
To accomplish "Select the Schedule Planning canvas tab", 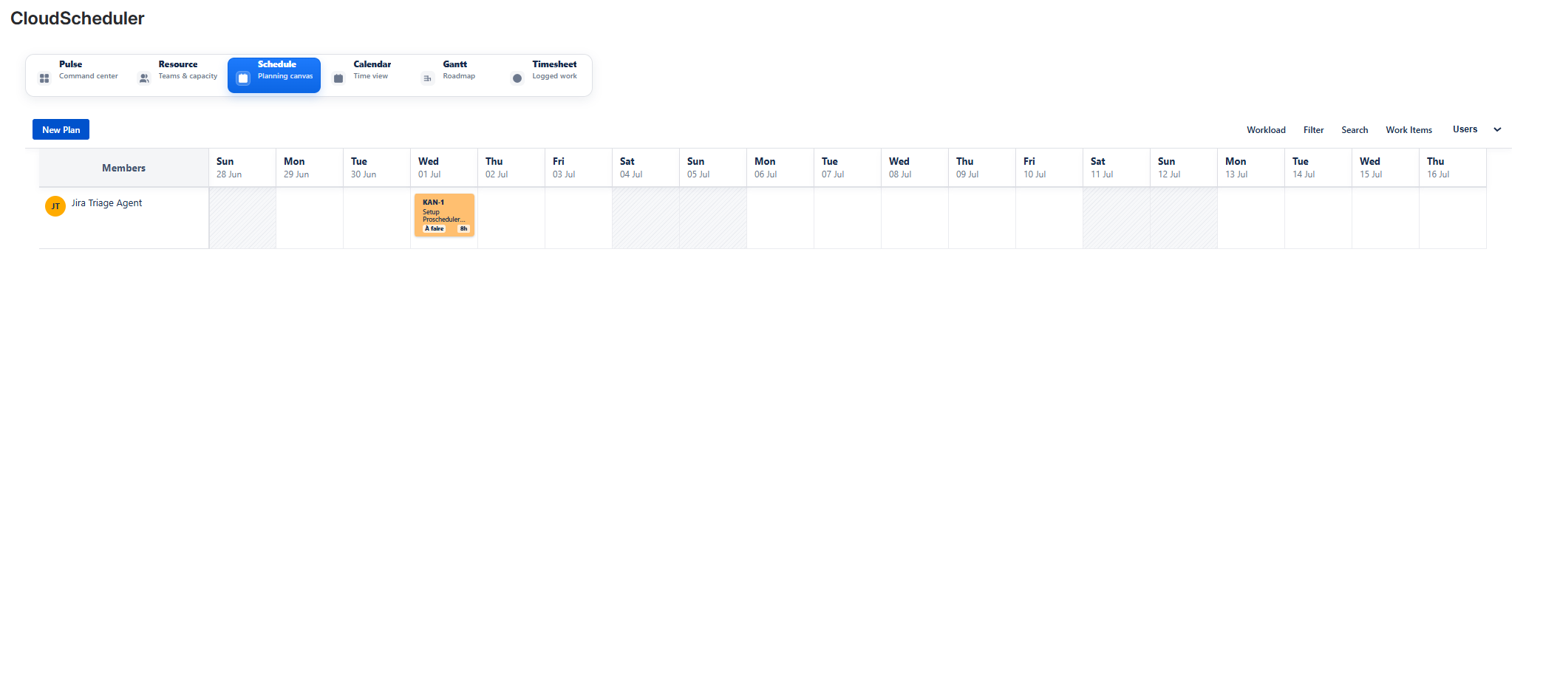I will pyautogui.click(x=274, y=75).
